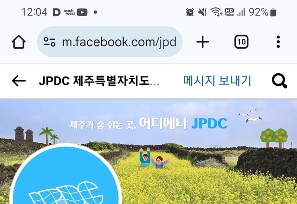Tap the 12:04 clock in status bar
The width and height of the screenshot is (297, 204).
[x=34, y=13]
